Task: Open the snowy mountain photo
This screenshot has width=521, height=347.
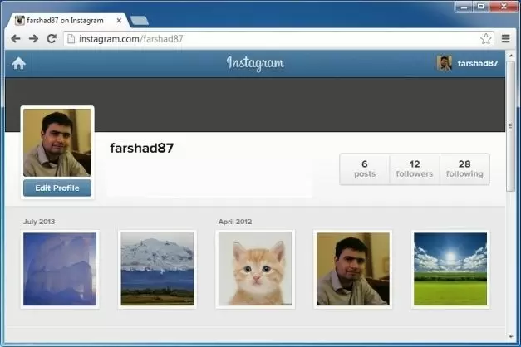Action: click(157, 269)
